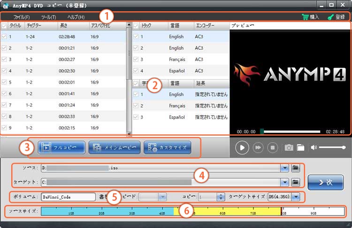Select the カスタマイズ copy mode

pos(168,147)
